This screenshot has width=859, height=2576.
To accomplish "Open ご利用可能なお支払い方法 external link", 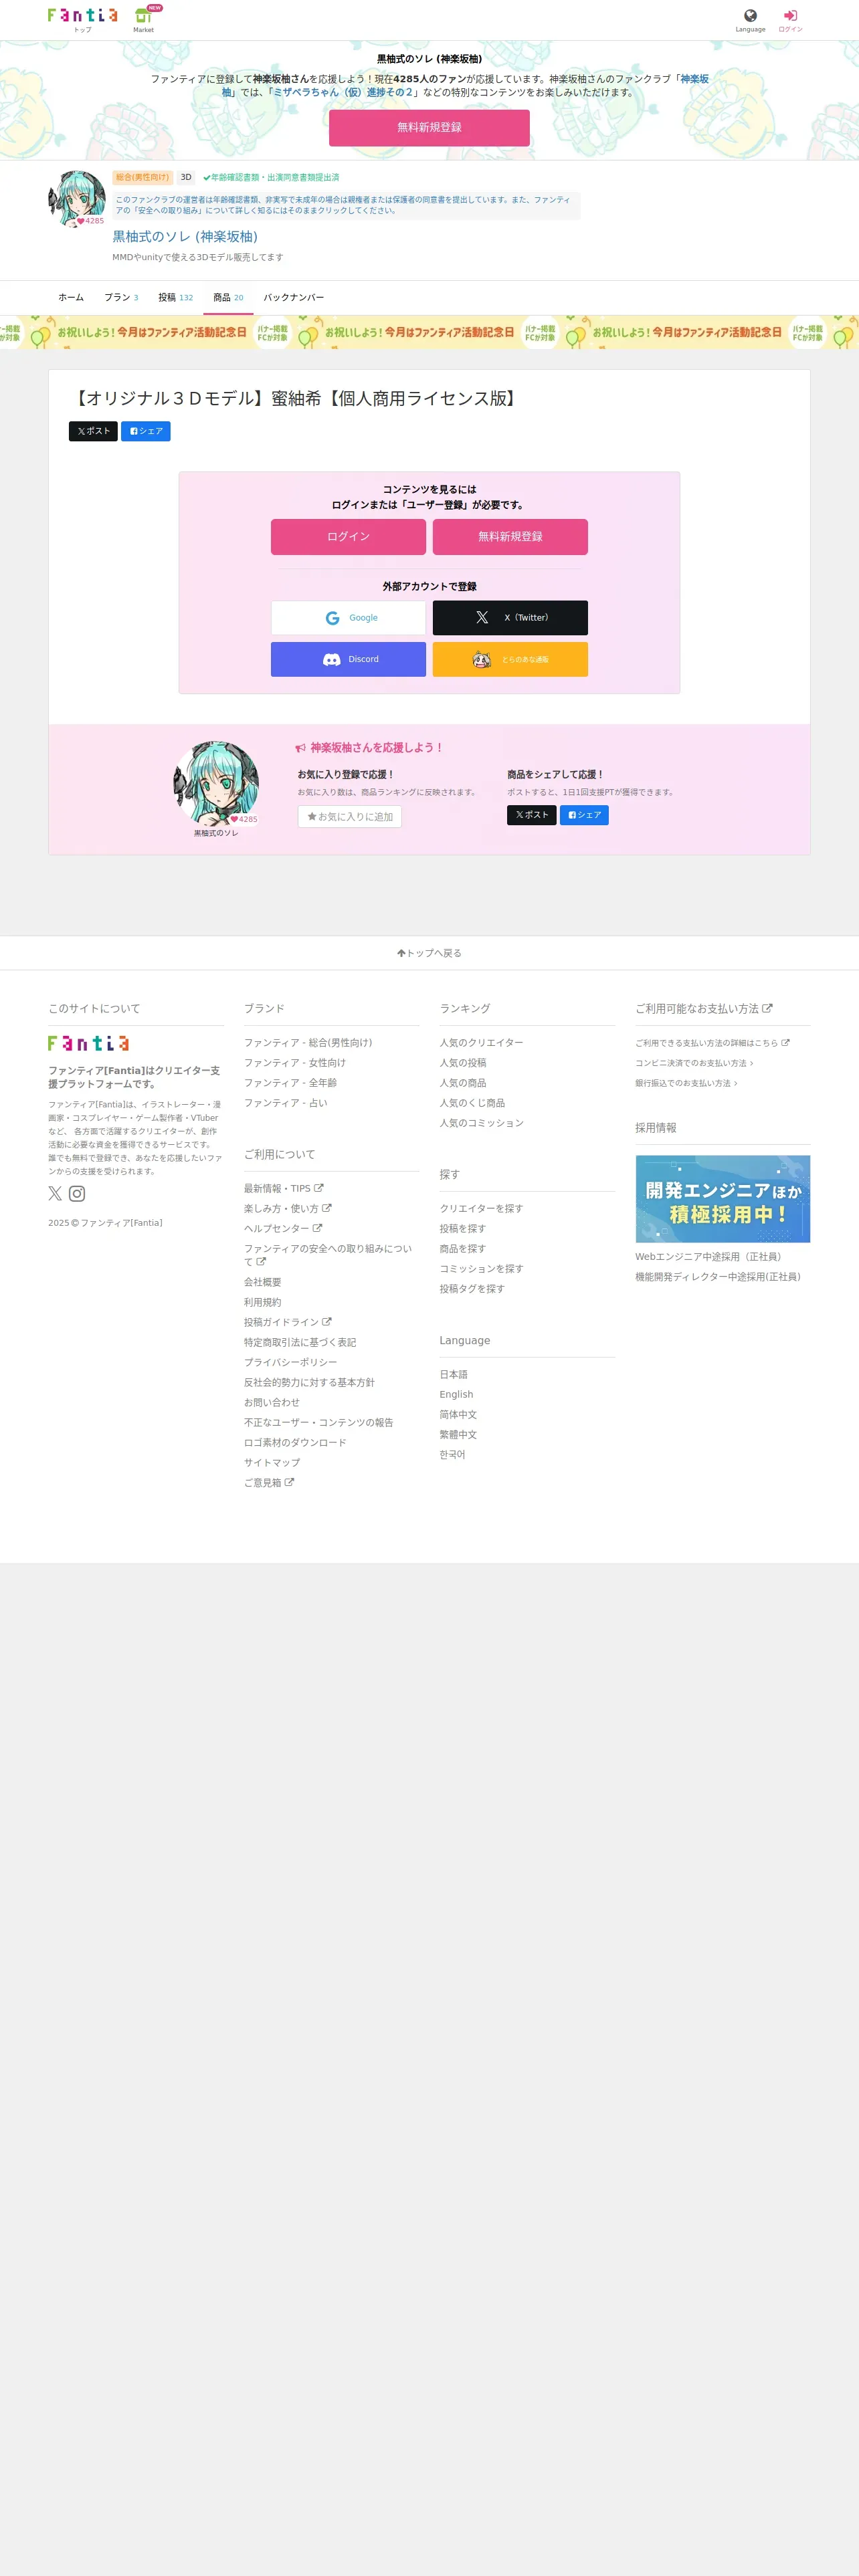I will click(703, 1009).
